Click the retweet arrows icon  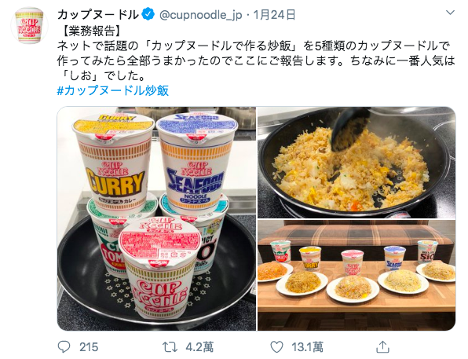pyautogui.click(x=170, y=346)
